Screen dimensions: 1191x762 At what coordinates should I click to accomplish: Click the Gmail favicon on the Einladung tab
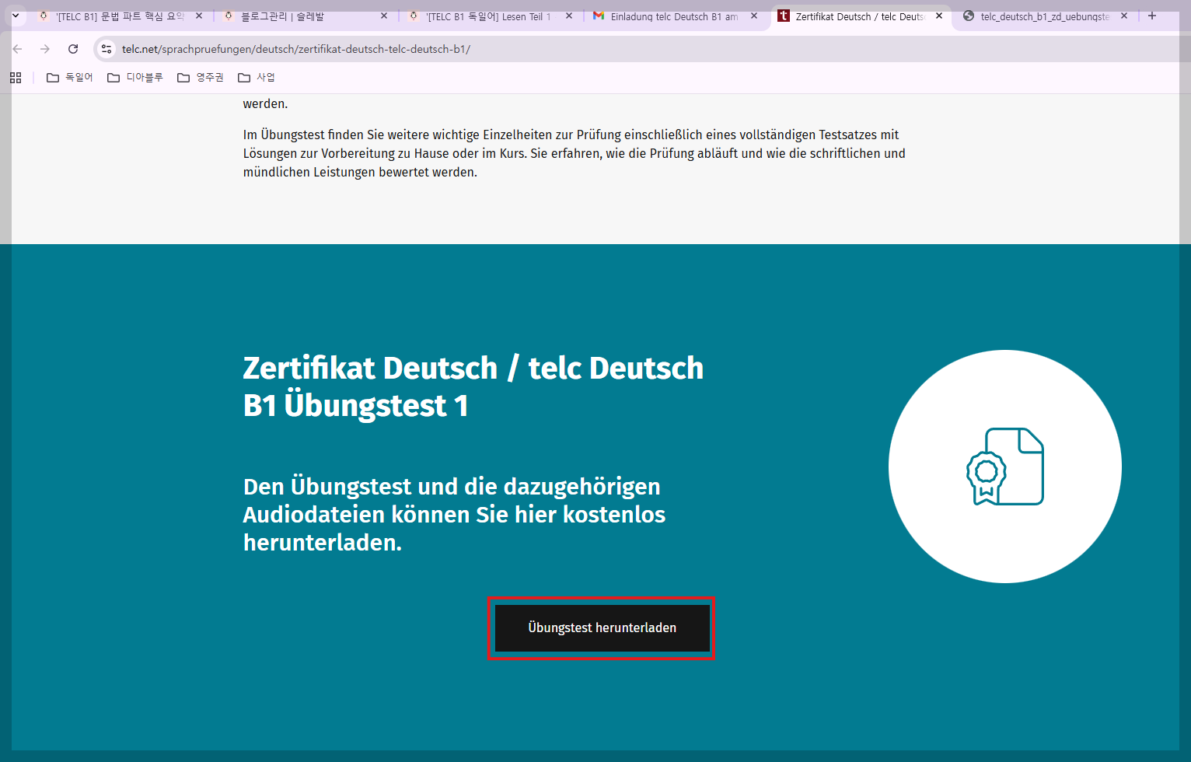[x=599, y=16]
